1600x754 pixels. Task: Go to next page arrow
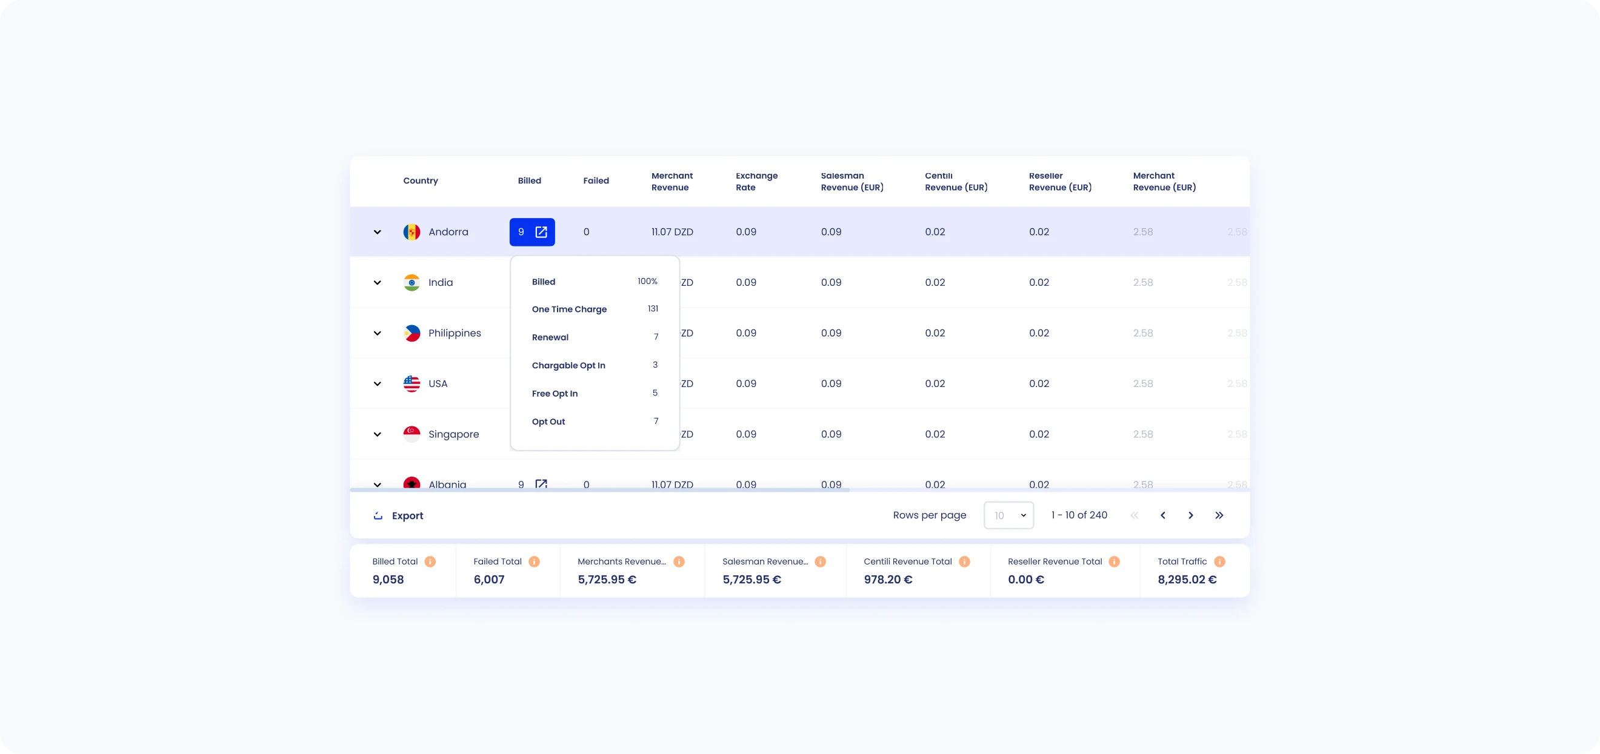tap(1191, 515)
